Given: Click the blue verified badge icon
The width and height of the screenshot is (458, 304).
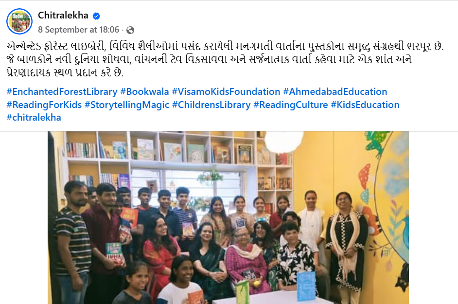Looking at the screenshot, I should 96,16.
